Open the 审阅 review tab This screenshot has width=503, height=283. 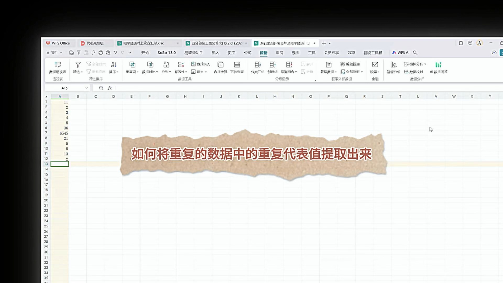click(x=279, y=53)
